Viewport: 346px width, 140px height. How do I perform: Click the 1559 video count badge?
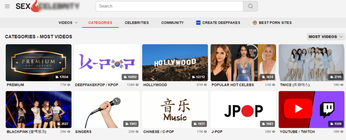point(336,124)
